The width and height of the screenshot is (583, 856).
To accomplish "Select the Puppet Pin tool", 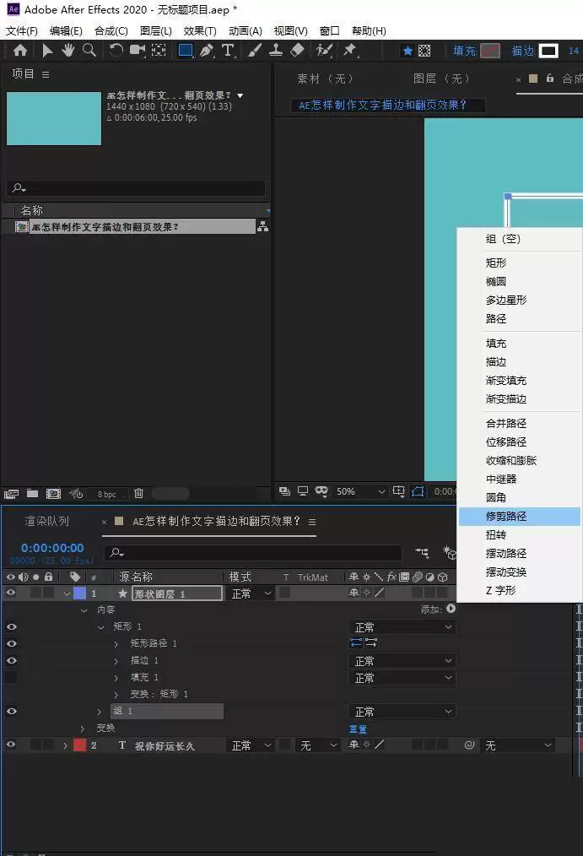I will click(x=349, y=51).
